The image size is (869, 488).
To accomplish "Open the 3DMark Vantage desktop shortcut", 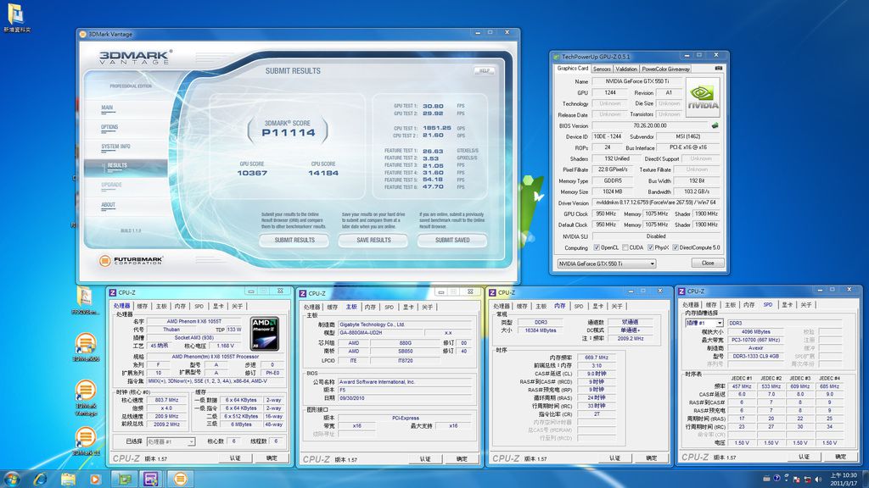I will point(85,391).
